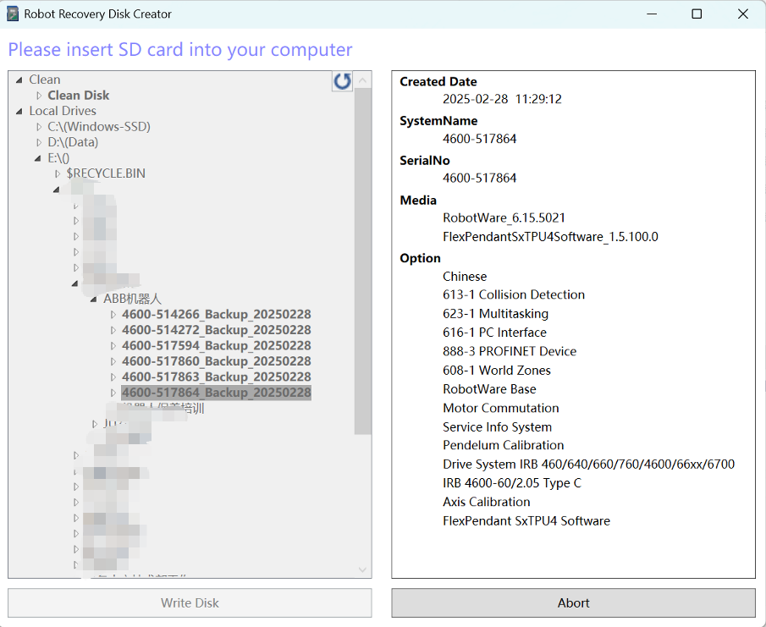Collapse the ABB机器人 folder
Image resolution: width=766 pixels, height=627 pixels.
coord(93,300)
